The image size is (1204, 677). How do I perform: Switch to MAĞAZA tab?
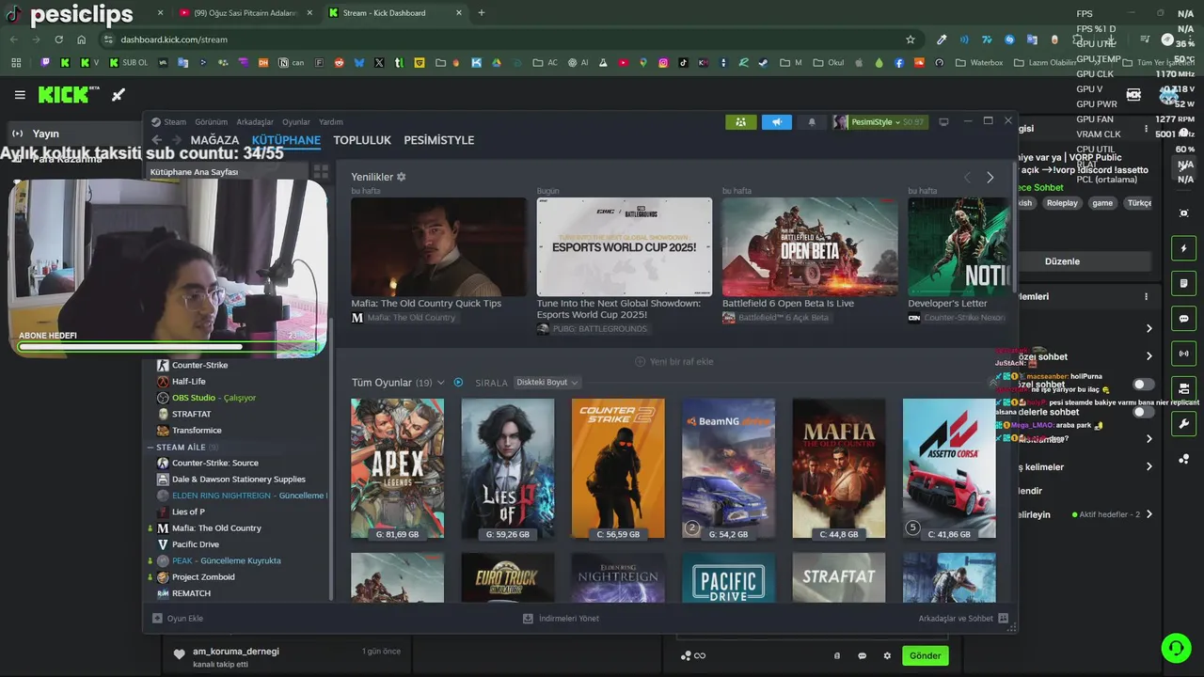coord(214,140)
